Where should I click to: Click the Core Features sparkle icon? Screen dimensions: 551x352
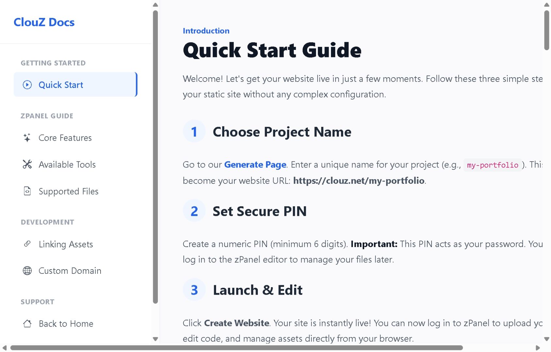click(x=27, y=138)
